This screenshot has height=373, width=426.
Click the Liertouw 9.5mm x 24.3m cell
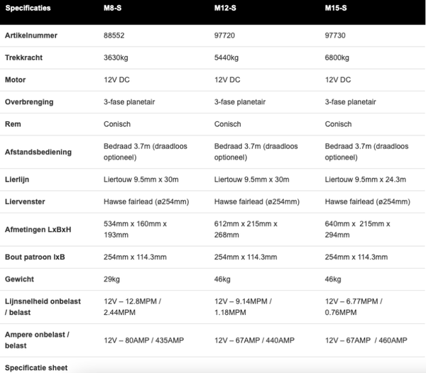(x=365, y=179)
